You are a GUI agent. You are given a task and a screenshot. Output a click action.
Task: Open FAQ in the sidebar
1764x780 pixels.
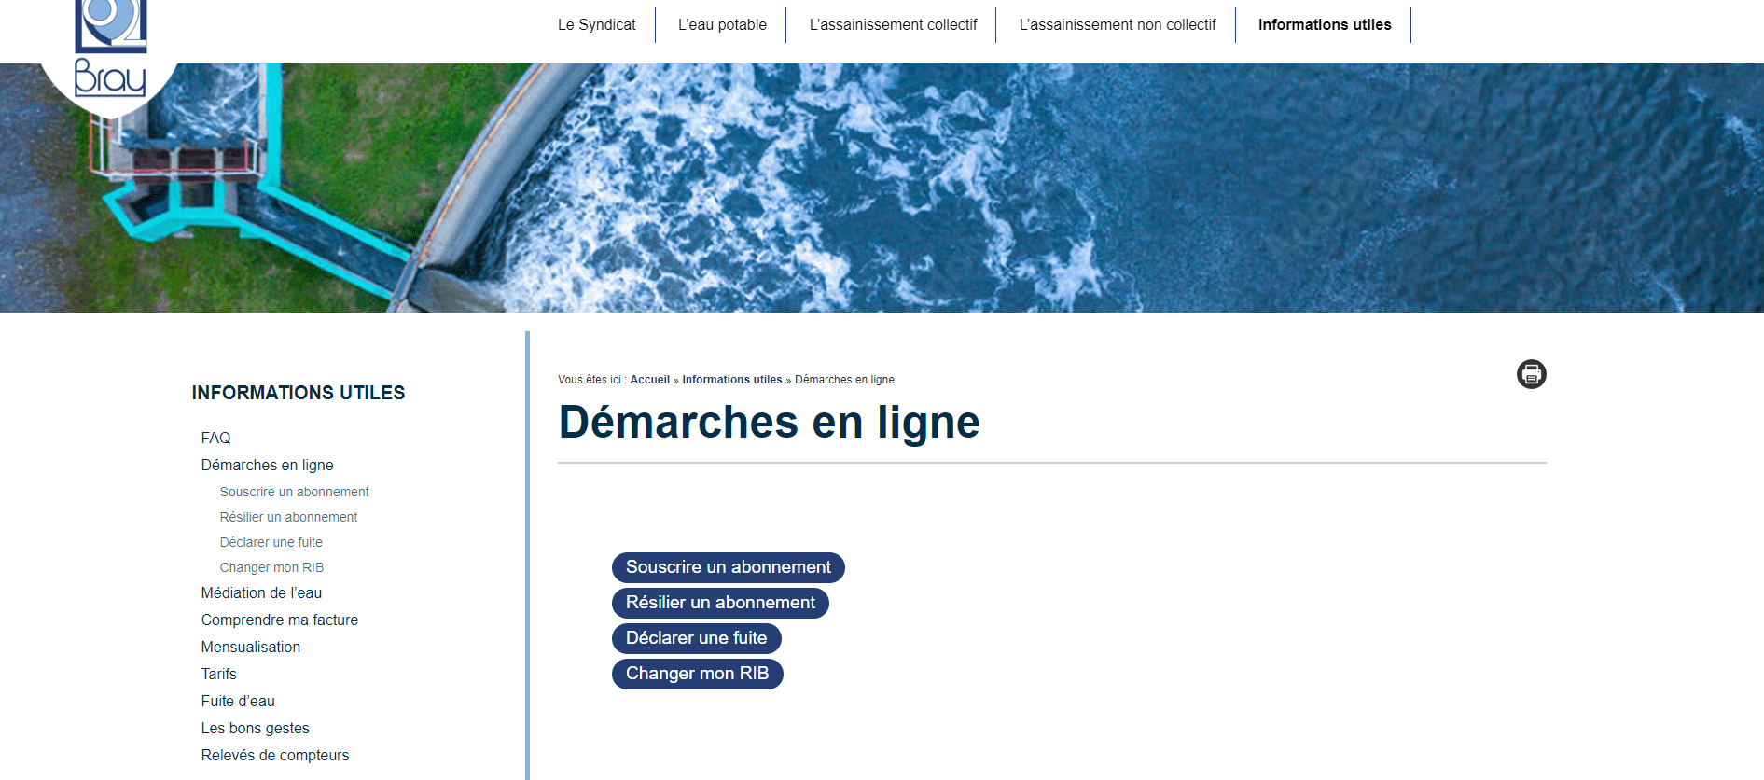coord(215,438)
